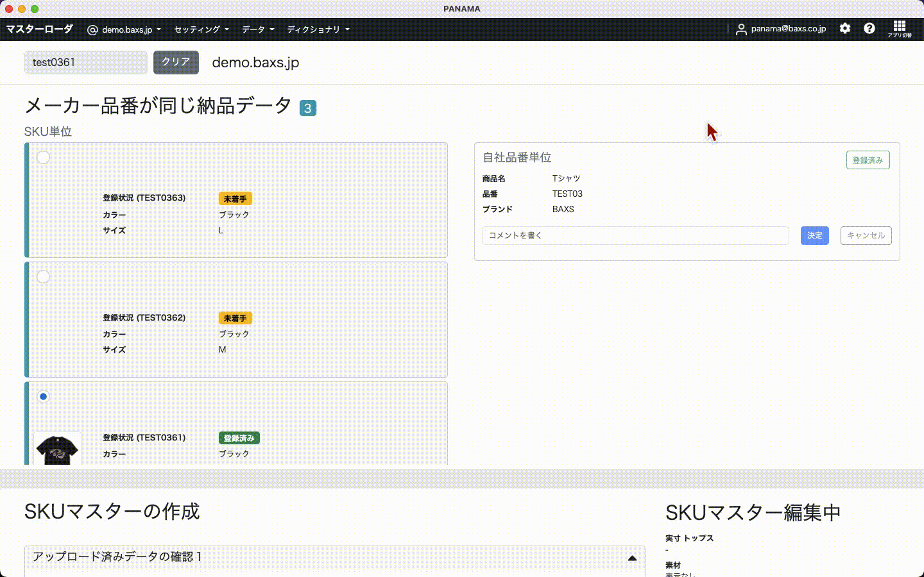Click the 未着手 badge for TEST0363
This screenshot has height=577, width=924.
(235, 199)
